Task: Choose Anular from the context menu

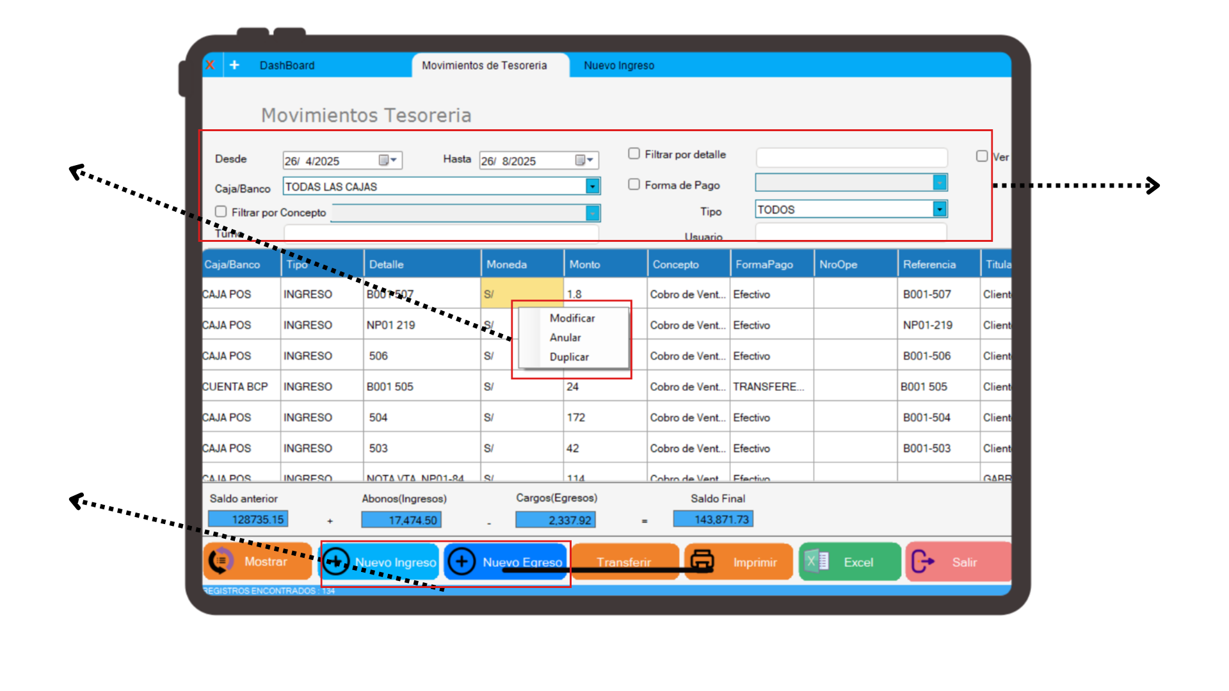Action: pyautogui.click(x=565, y=337)
